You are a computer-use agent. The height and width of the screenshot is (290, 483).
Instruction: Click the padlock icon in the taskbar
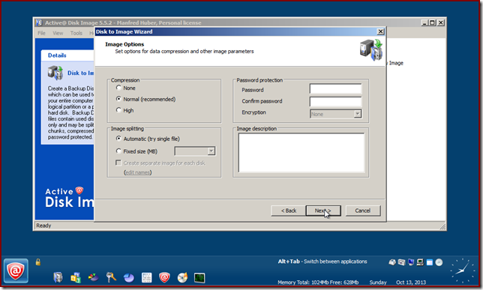click(38, 262)
